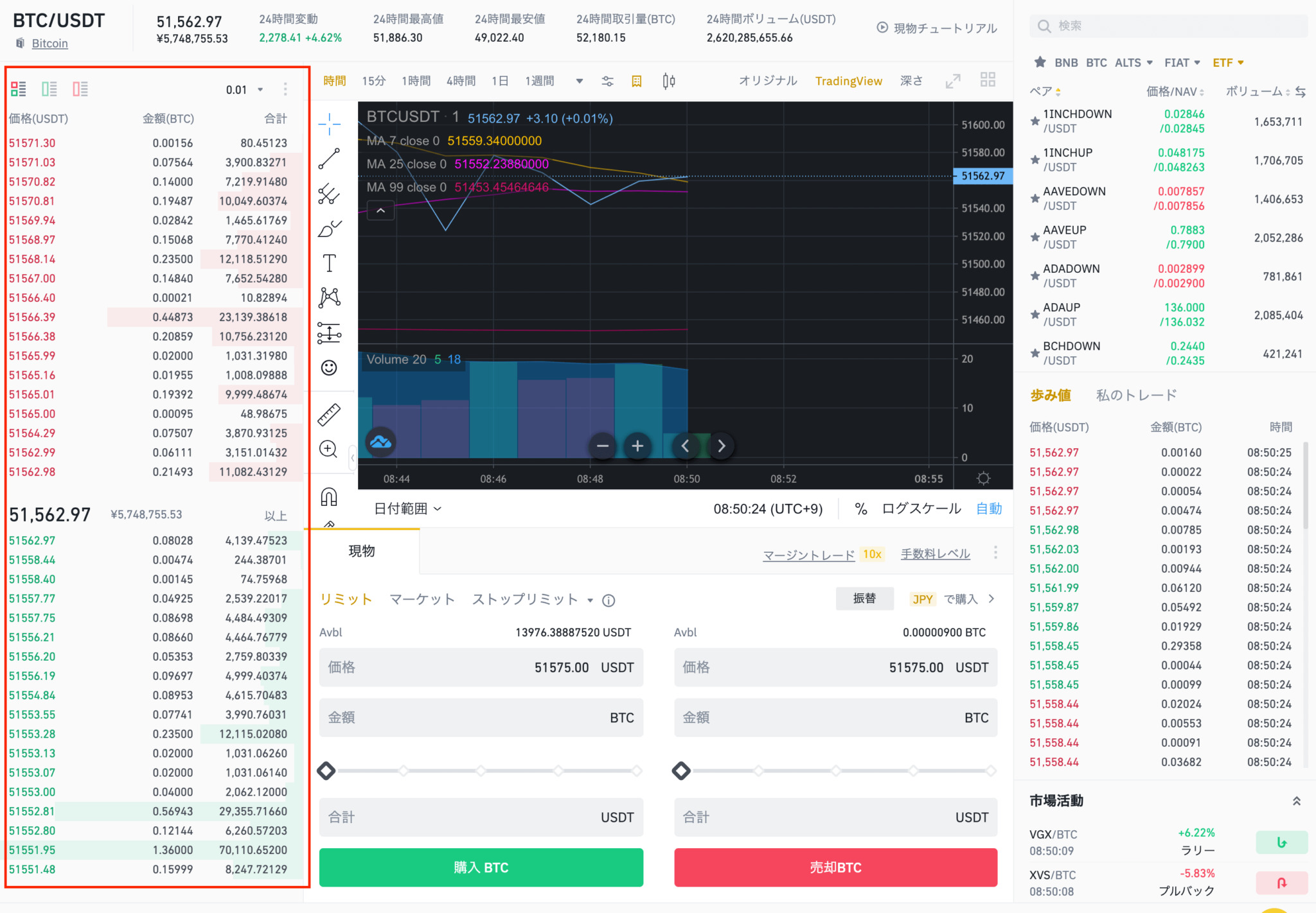
Task: Open the order book more options menu
Action: tap(285, 89)
